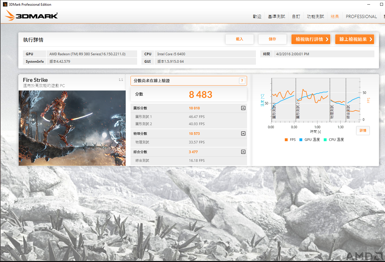The height and width of the screenshot is (262, 385).
Task: Click the 圖形測試 1 row 46.47 FPS
Action: [x=189, y=117]
